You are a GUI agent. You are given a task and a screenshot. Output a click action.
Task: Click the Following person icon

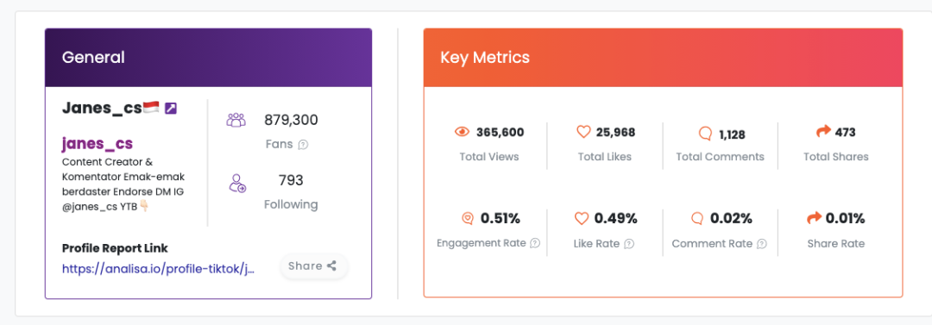tap(237, 183)
